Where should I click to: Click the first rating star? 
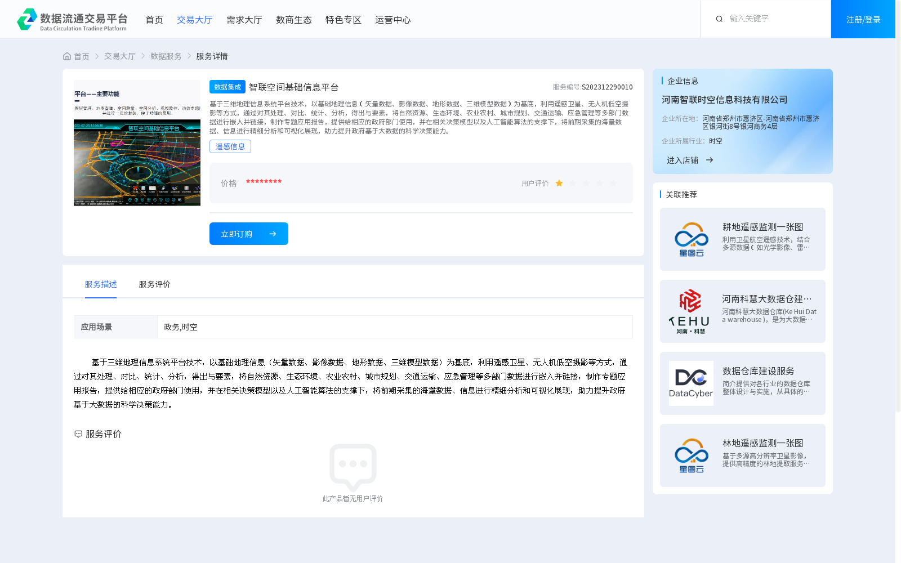(559, 183)
